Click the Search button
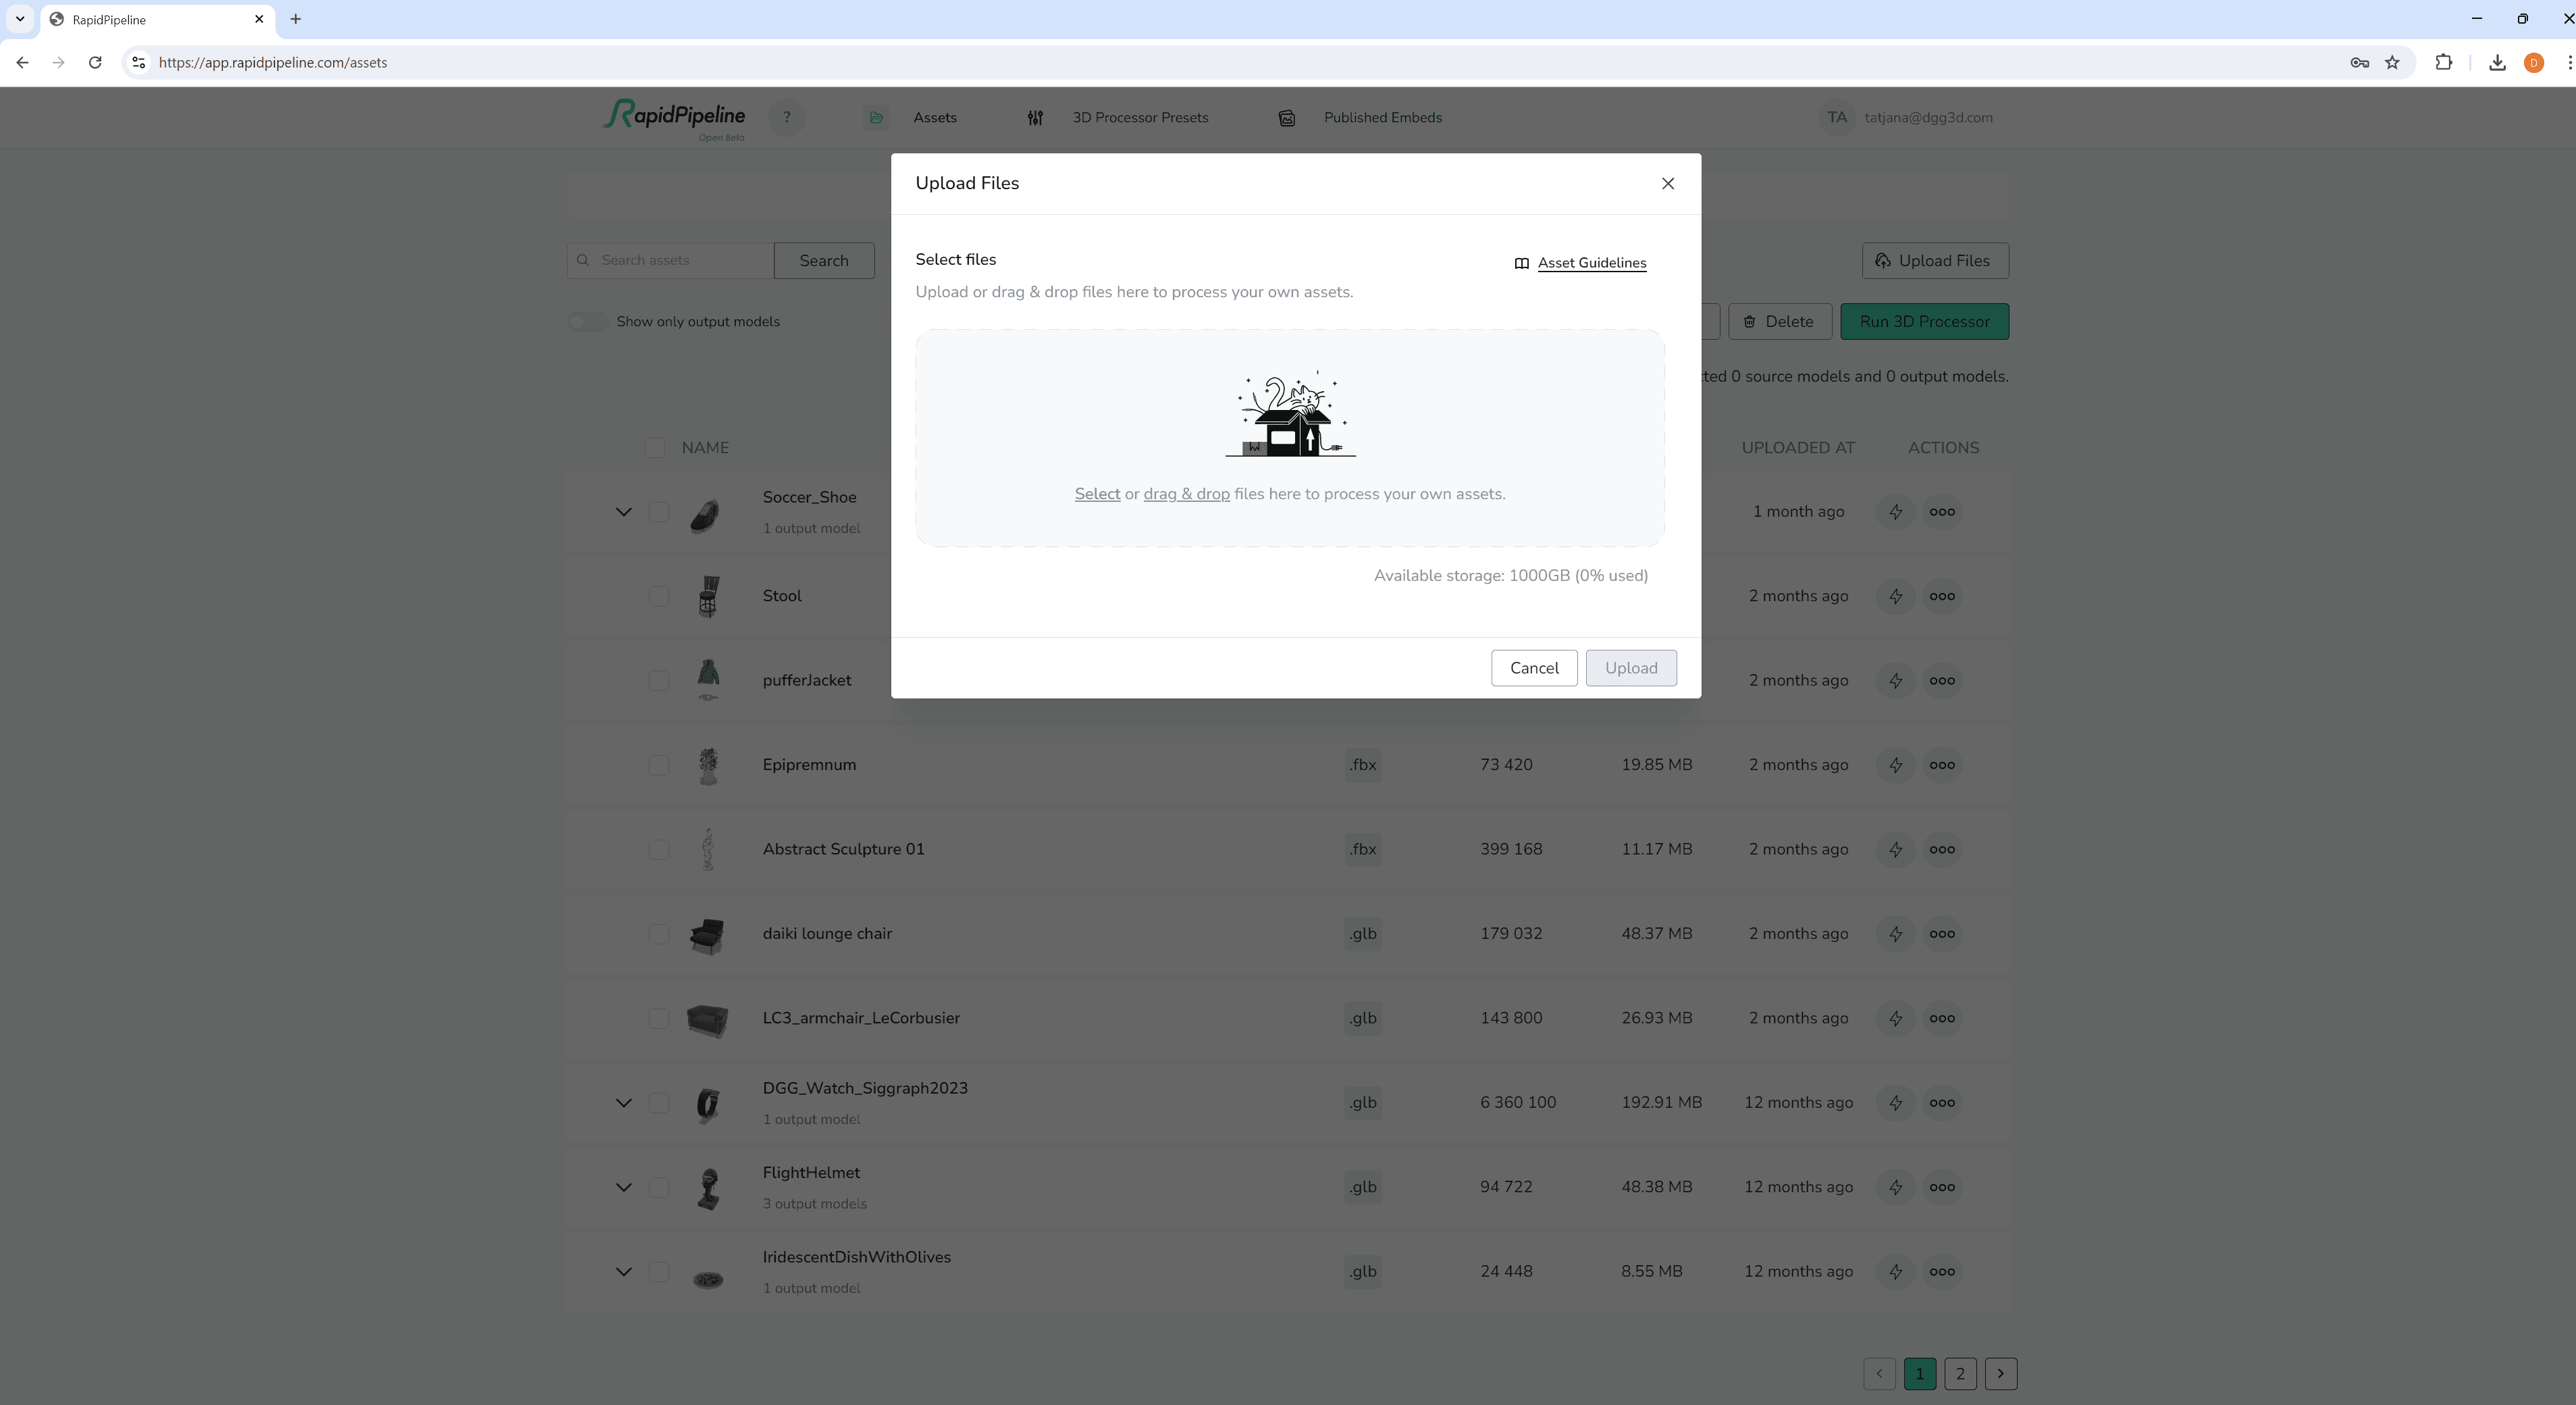 [823, 260]
